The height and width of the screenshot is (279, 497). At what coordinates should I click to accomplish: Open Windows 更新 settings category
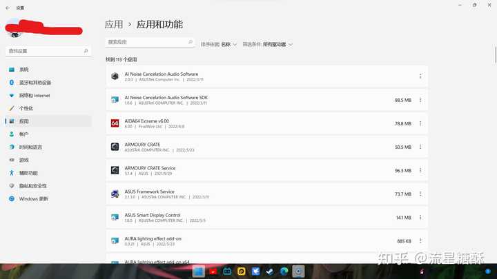48,199
